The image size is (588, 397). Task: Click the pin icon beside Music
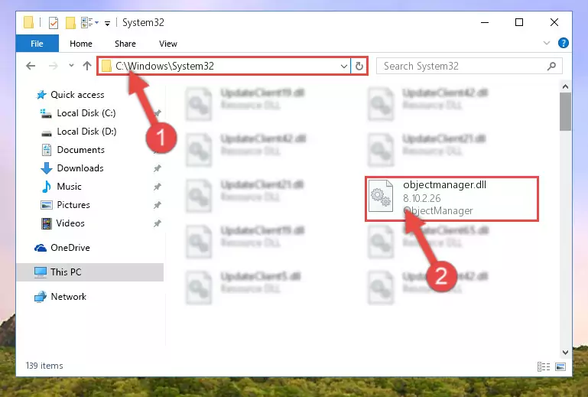(157, 187)
